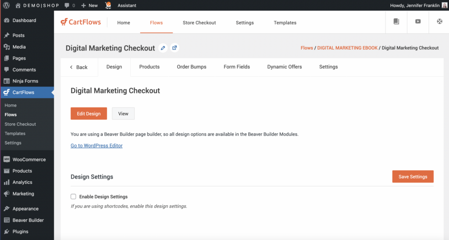The height and width of the screenshot is (240, 449).
Task: Click Howdy, Jennifer Franklin account text
Action: pos(415,5)
